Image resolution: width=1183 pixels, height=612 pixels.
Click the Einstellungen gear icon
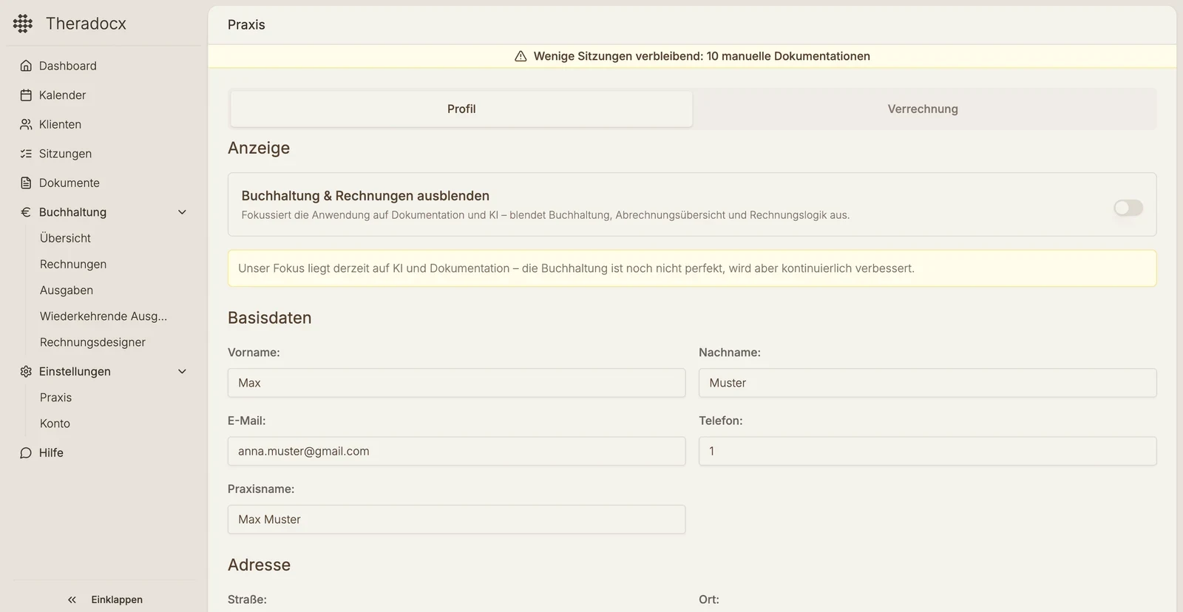[x=26, y=371]
